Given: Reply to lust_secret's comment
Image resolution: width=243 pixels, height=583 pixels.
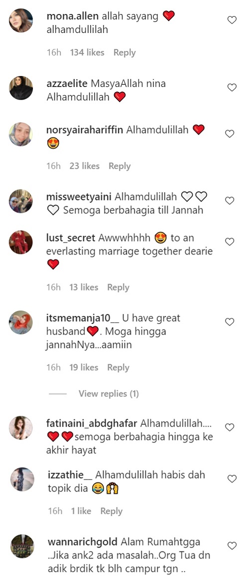Looking at the screenshot, I should click(x=118, y=287).
